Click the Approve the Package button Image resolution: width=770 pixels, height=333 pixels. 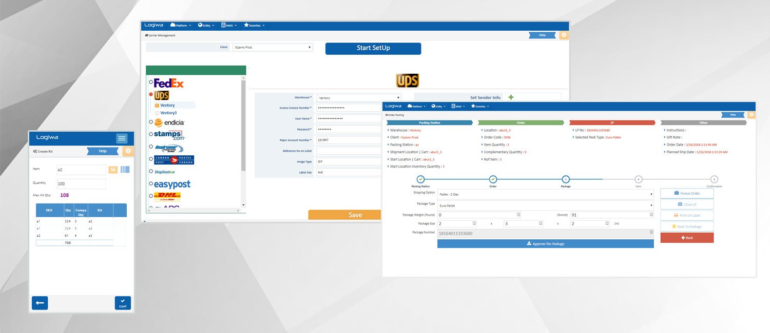[x=546, y=244]
